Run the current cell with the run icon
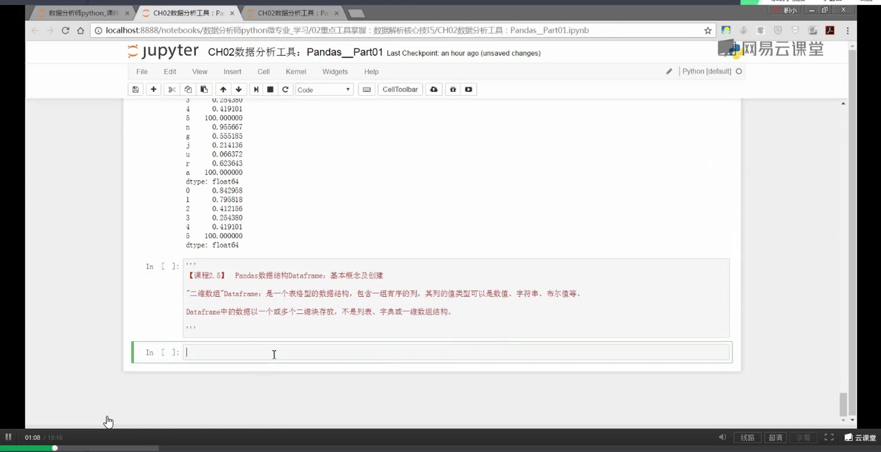This screenshot has height=452, width=881. coord(256,89)
